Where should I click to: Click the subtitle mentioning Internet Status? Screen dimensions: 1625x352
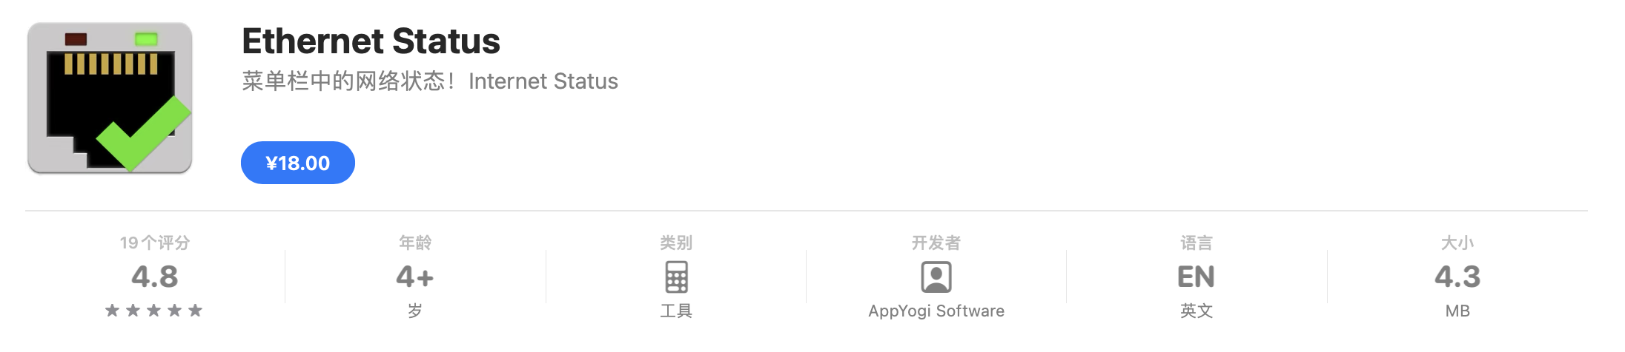tap(430, 81)
